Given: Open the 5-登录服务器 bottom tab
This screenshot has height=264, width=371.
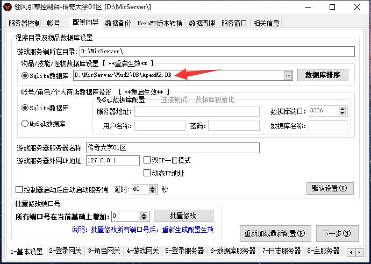Looking at the screenshot, I should coord(184,251).
